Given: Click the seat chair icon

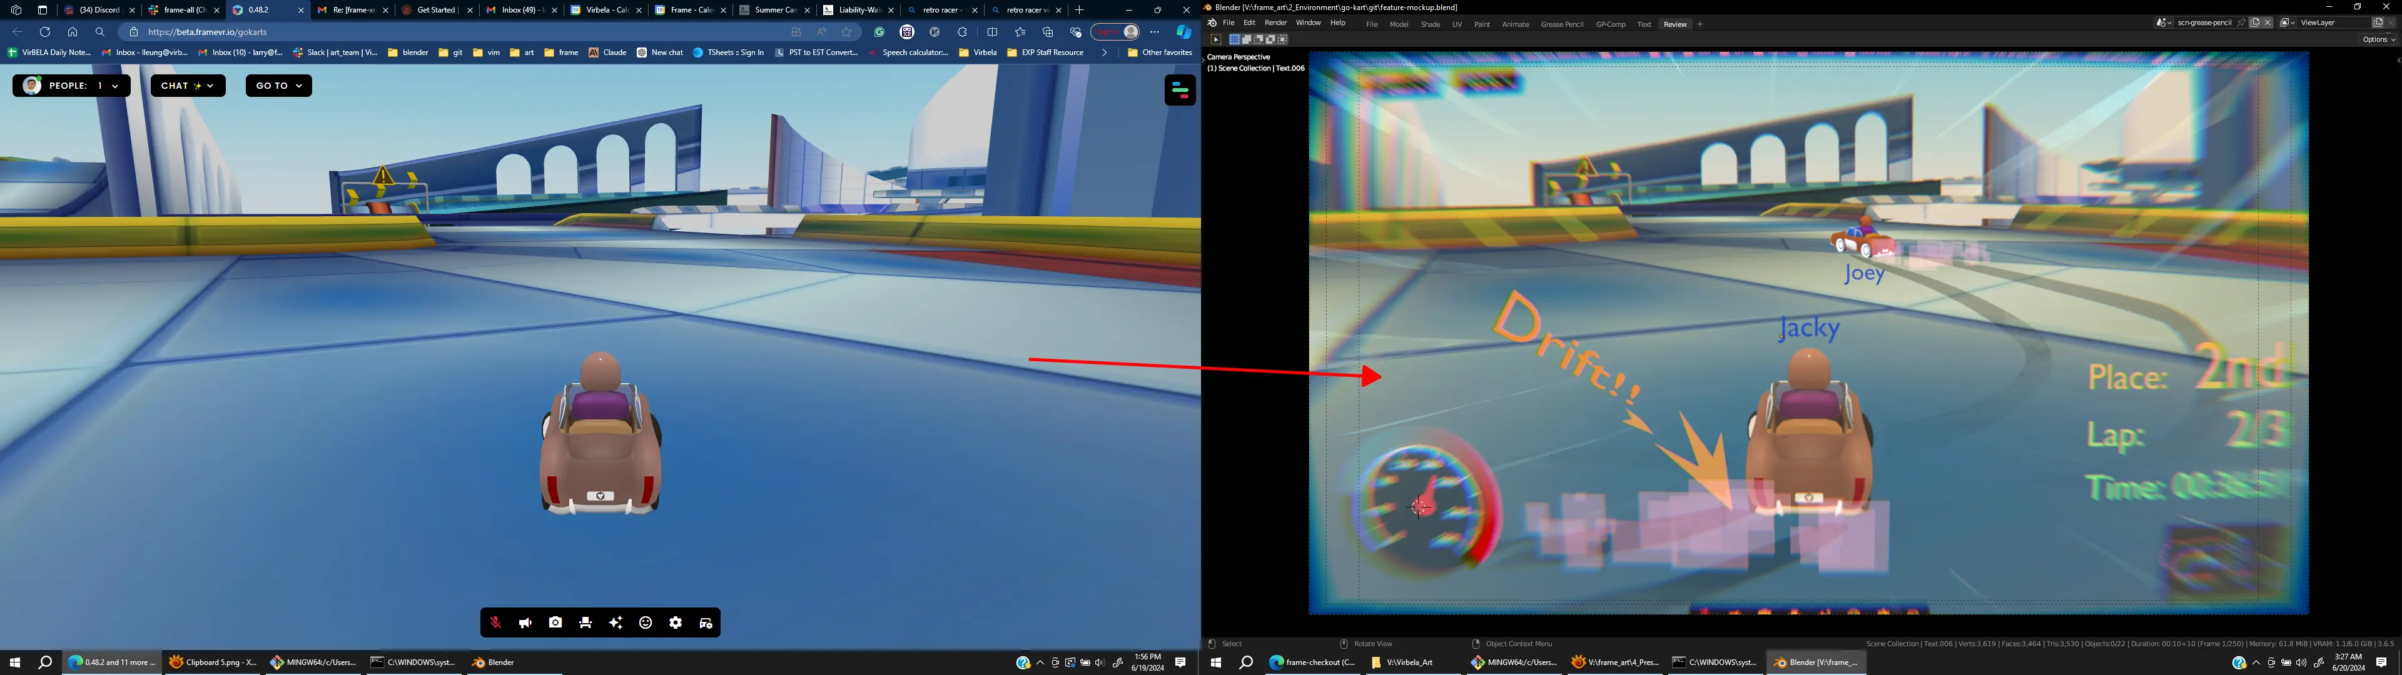Looking at the screenshot, I should [585, 622].
